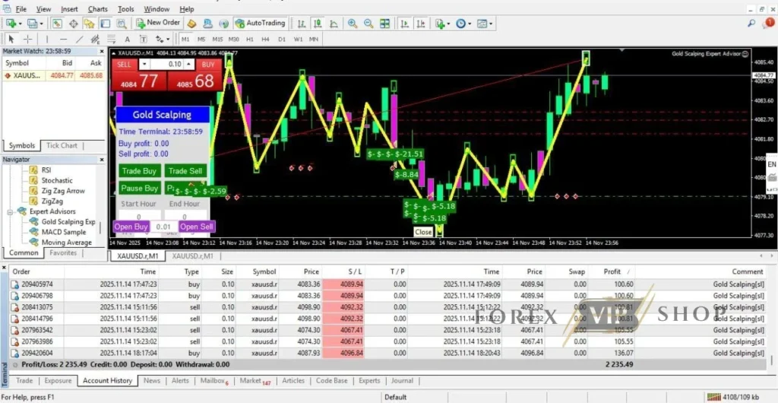Viewport: 778px width, 403px height.
Task: Open the Experts tab in Terminal
Action: [x=369, y=381]
